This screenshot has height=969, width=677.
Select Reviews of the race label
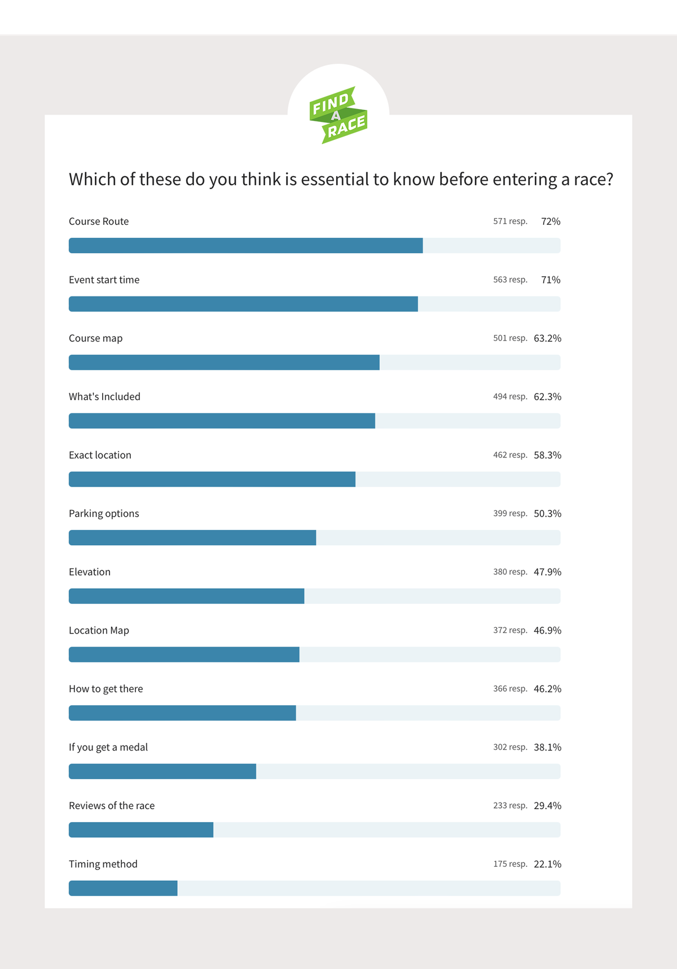point(112,806)
